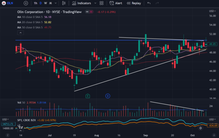The width and height of the screenshot is (219, 138).
Task: Select the W weekly timeframe
Action: pyautogui.click(x=45, y=3)
